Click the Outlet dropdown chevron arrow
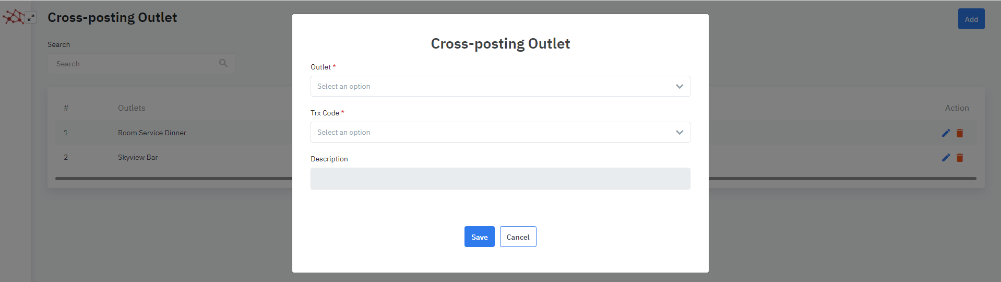The height and width of the screenshot is (282, 1001). click(680, 86)
